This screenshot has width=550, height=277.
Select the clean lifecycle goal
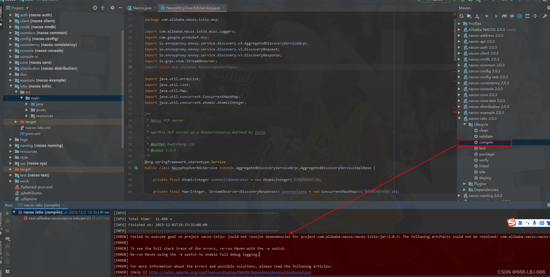pos(483,130)
